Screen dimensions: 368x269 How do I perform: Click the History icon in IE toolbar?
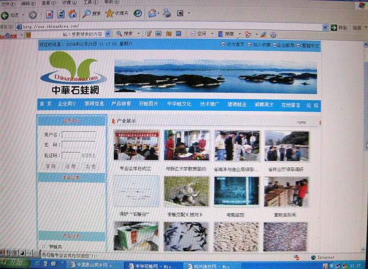click(138, 13)
